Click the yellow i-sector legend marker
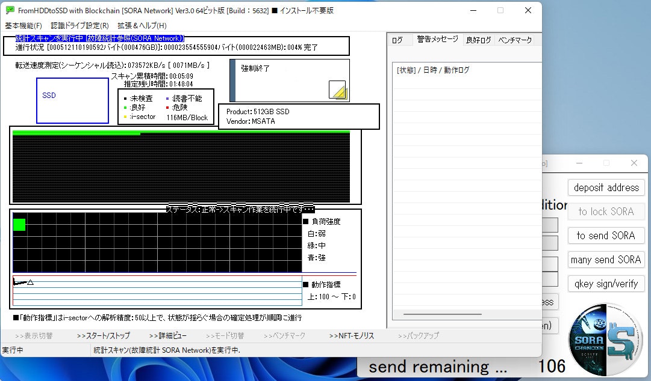This screenshot has width=651, height=381. 125,117
